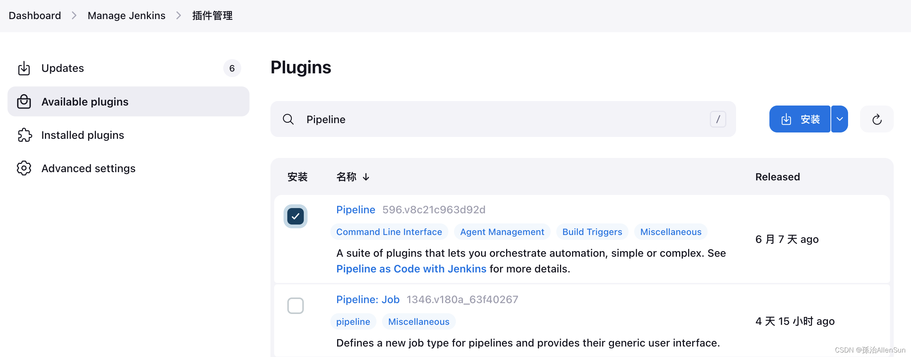911x357 pixels.
Task: Click the / keyboard shortcut badge
Action: click(x=718, y=119)
